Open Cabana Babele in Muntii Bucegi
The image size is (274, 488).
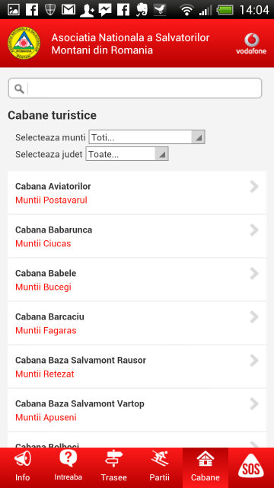(137, 280)
